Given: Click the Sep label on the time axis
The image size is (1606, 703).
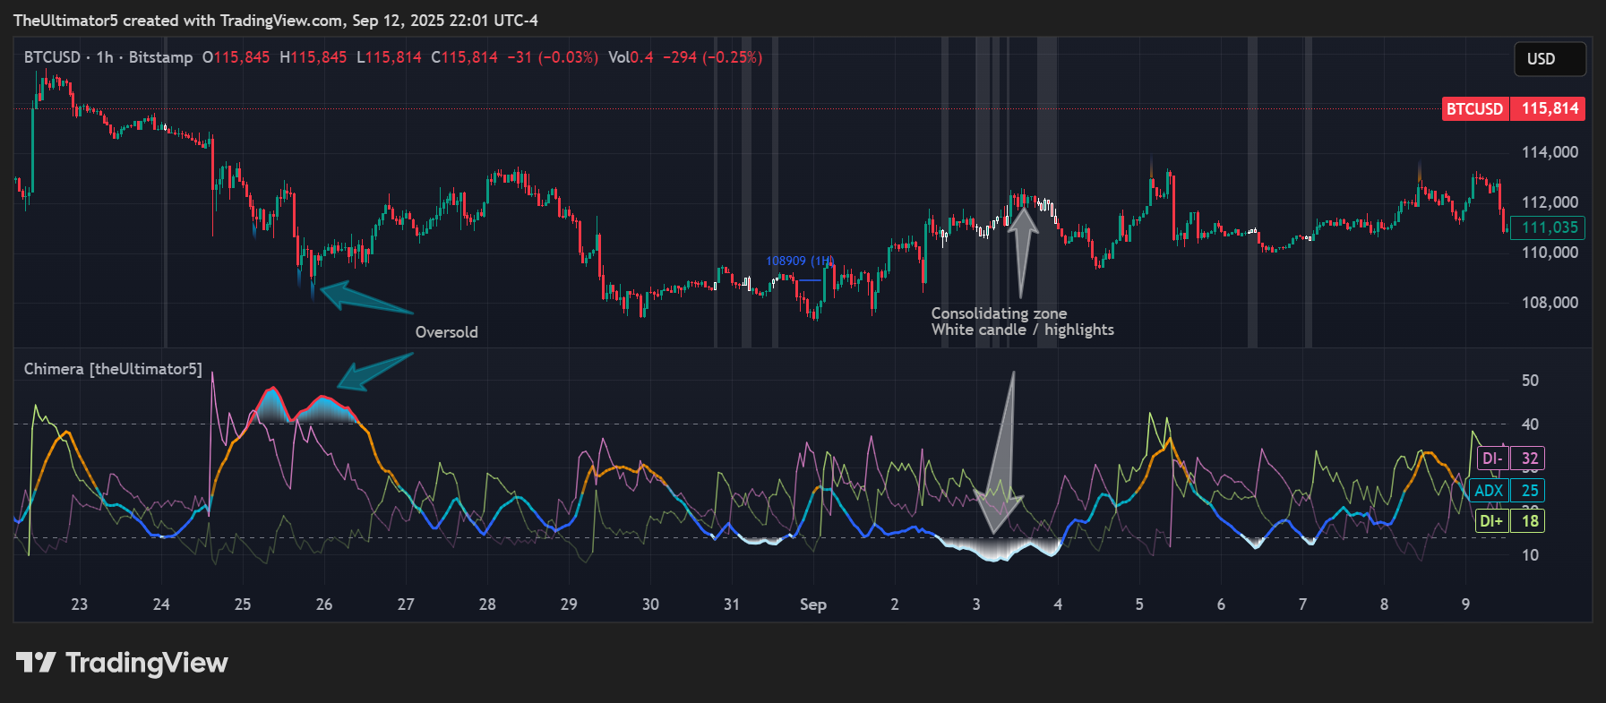Looking at the screenshot, I should [x=812, y=604].
